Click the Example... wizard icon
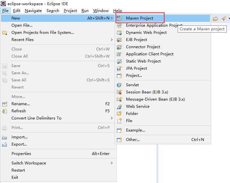Image resolution: width=230 pixels, height=183 pixels. [x=119, y=130]
